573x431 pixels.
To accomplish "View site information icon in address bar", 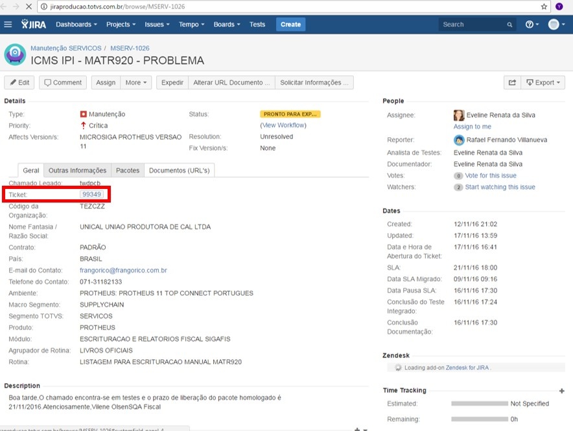I will pos(44,6).
